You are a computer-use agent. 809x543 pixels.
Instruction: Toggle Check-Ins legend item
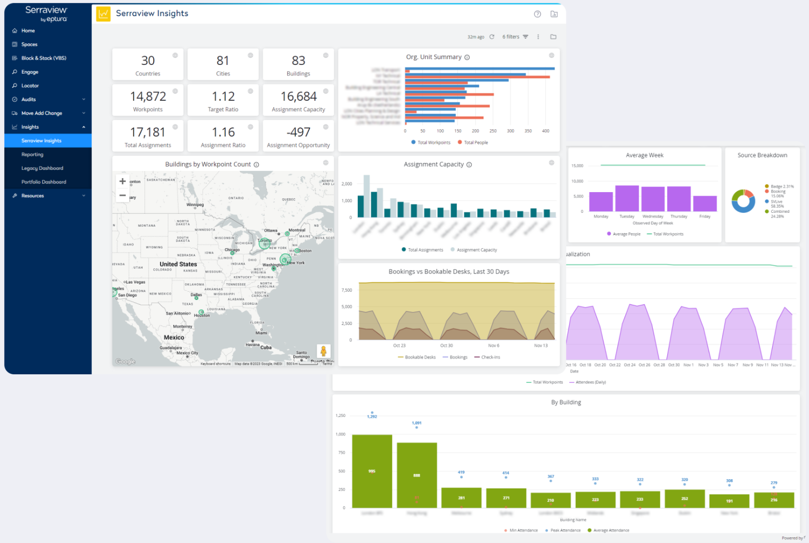pyautogui.click(x=487, y=357)
